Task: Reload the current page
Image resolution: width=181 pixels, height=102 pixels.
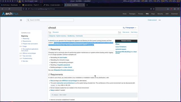Action: point(9,9)
